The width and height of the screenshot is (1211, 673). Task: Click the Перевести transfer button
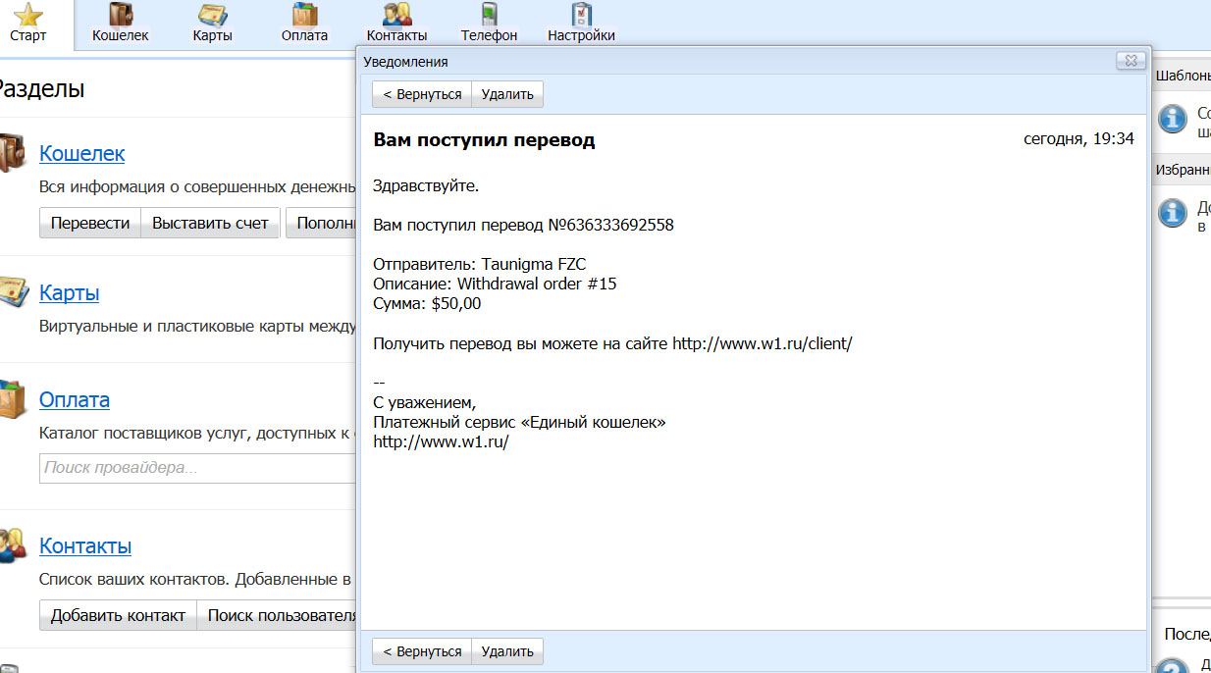click(90, 223)
